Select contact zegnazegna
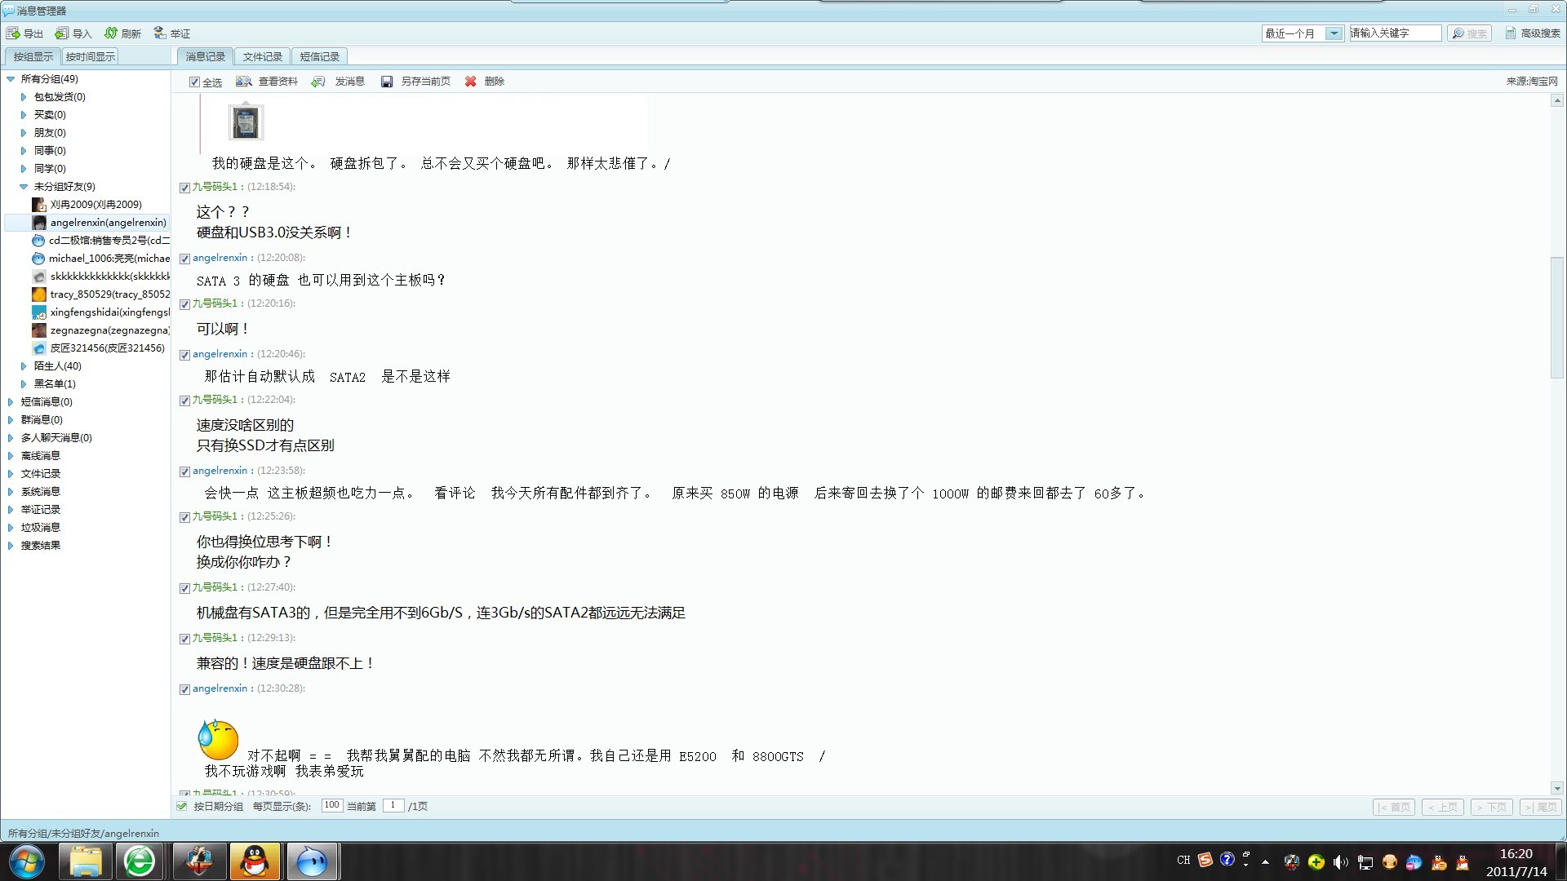The image size is (1567, 881). coord(100,330)
